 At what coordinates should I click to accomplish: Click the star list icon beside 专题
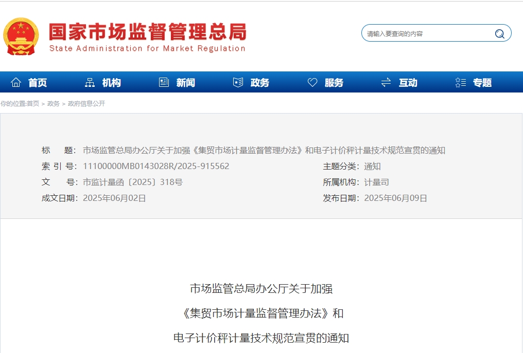[x=460, y=82]
